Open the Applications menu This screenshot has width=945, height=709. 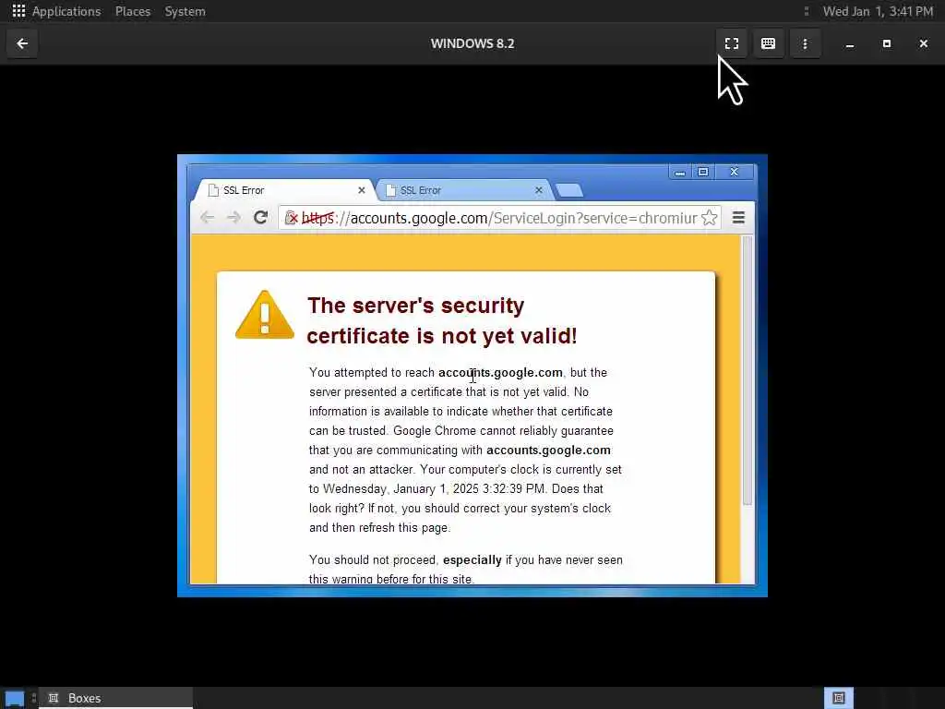coord(66,11)
